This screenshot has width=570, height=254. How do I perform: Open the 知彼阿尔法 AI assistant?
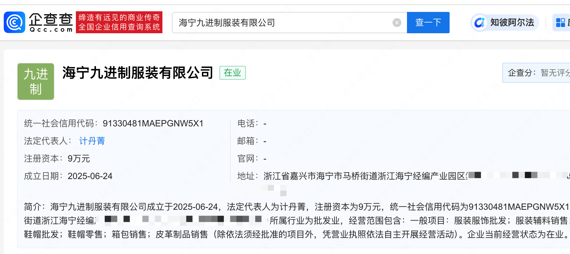click(x=505, y=23)
